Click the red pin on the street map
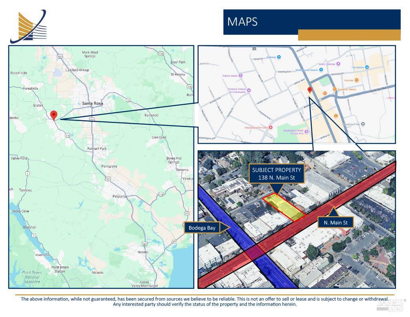Screen dimensions: 410x317 [x=309, y=90]
